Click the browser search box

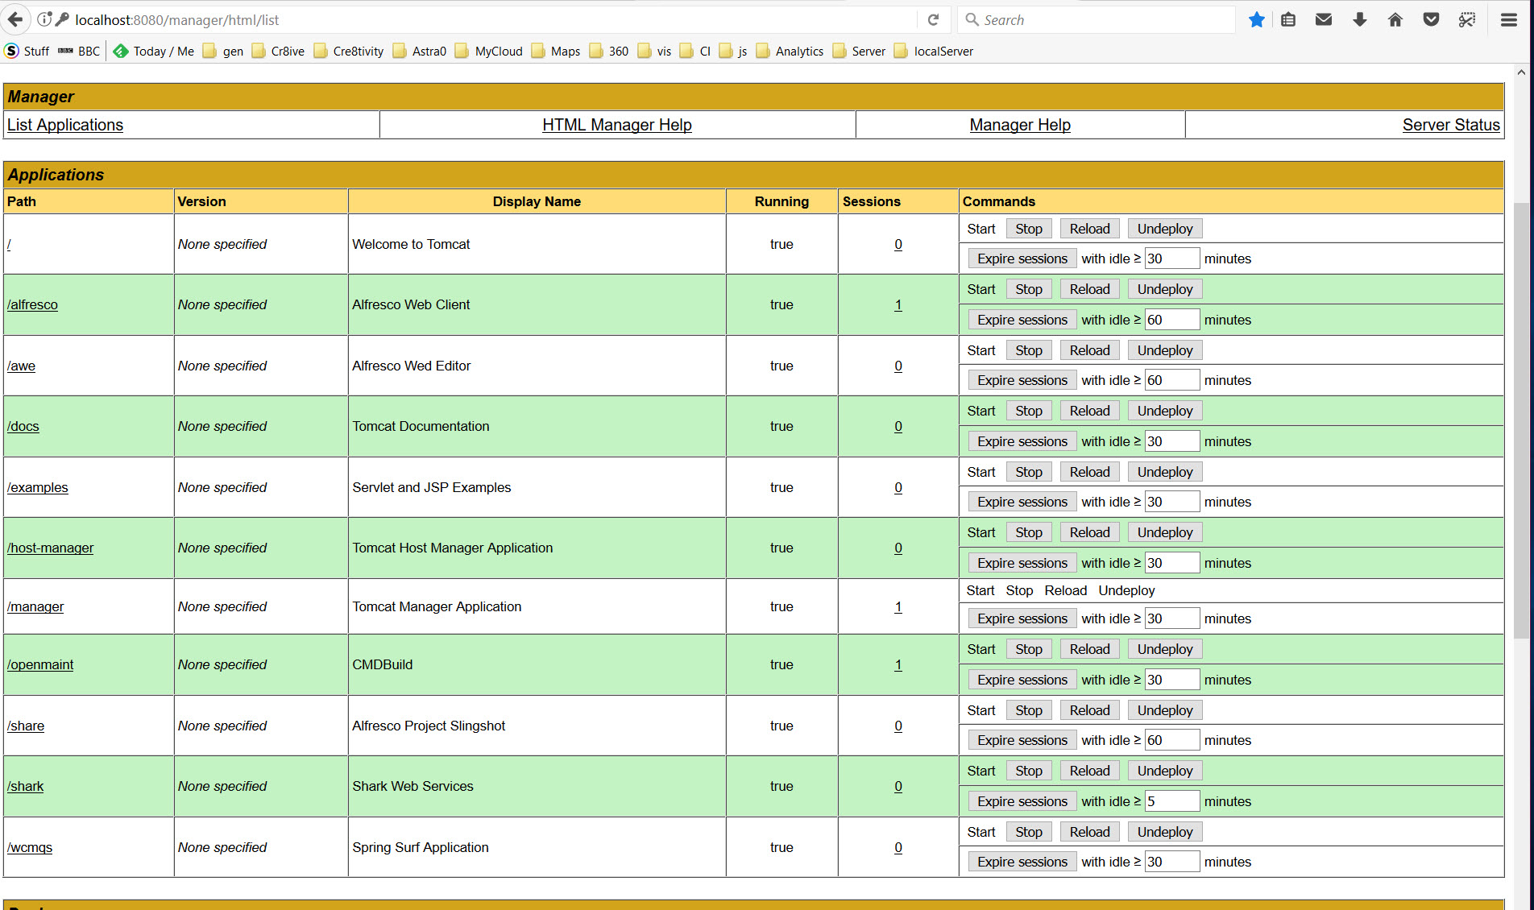pyautogui.click(x=1104, y=19)
